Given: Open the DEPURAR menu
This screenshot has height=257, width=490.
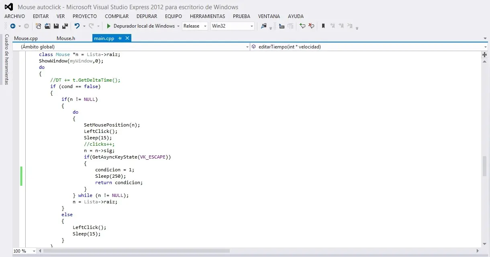Looking at the screenshot, I should [147, 16].
